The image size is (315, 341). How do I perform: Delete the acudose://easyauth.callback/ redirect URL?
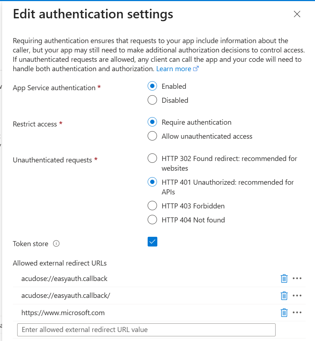pyautogui.click(x=284, y=295)
